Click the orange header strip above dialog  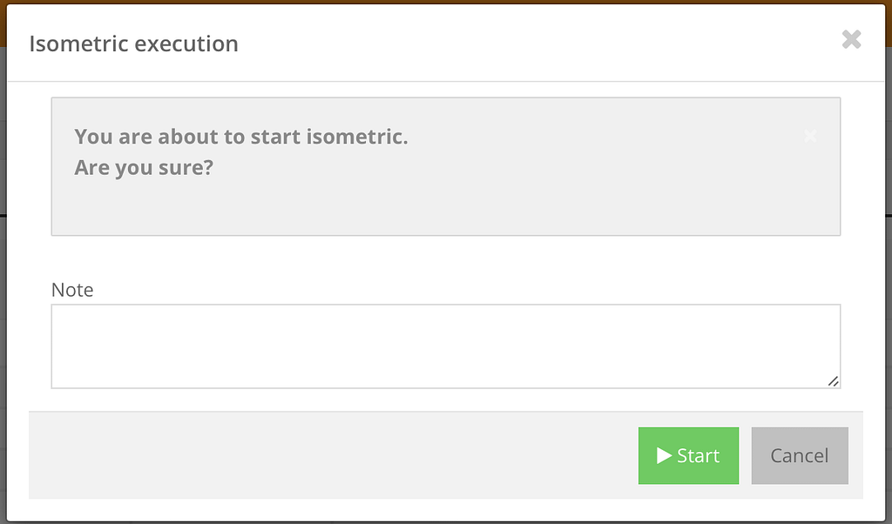tap(446, 2)
